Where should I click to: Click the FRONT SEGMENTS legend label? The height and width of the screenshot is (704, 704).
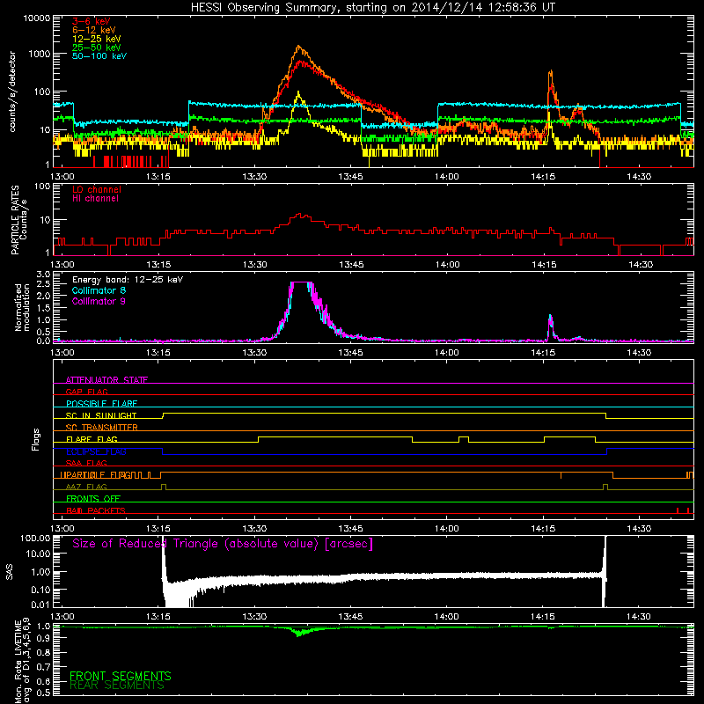click(x=121, y=676)
